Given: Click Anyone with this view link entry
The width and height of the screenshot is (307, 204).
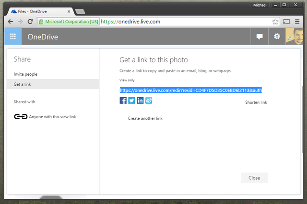Looking at the screenshot, I should [x=52, y=117].
